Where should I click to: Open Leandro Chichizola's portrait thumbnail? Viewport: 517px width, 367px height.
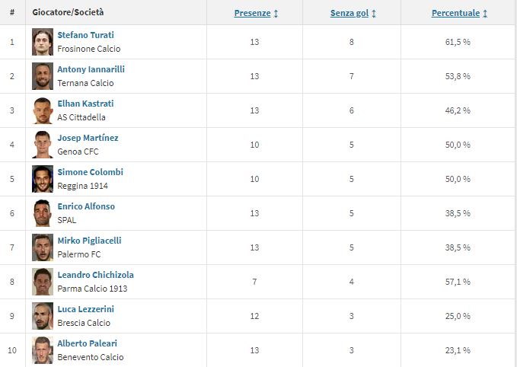(x=43, y=282)
